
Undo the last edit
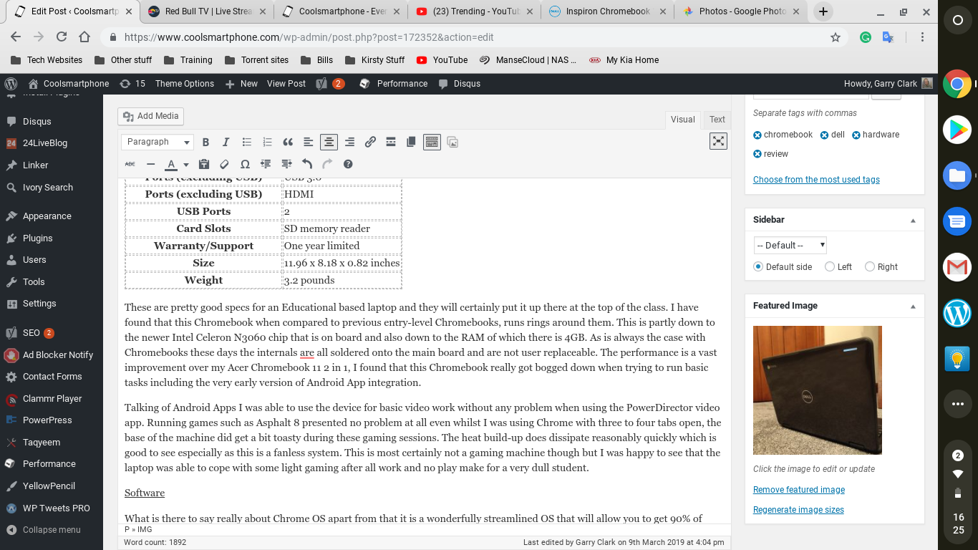click(307, 164)
